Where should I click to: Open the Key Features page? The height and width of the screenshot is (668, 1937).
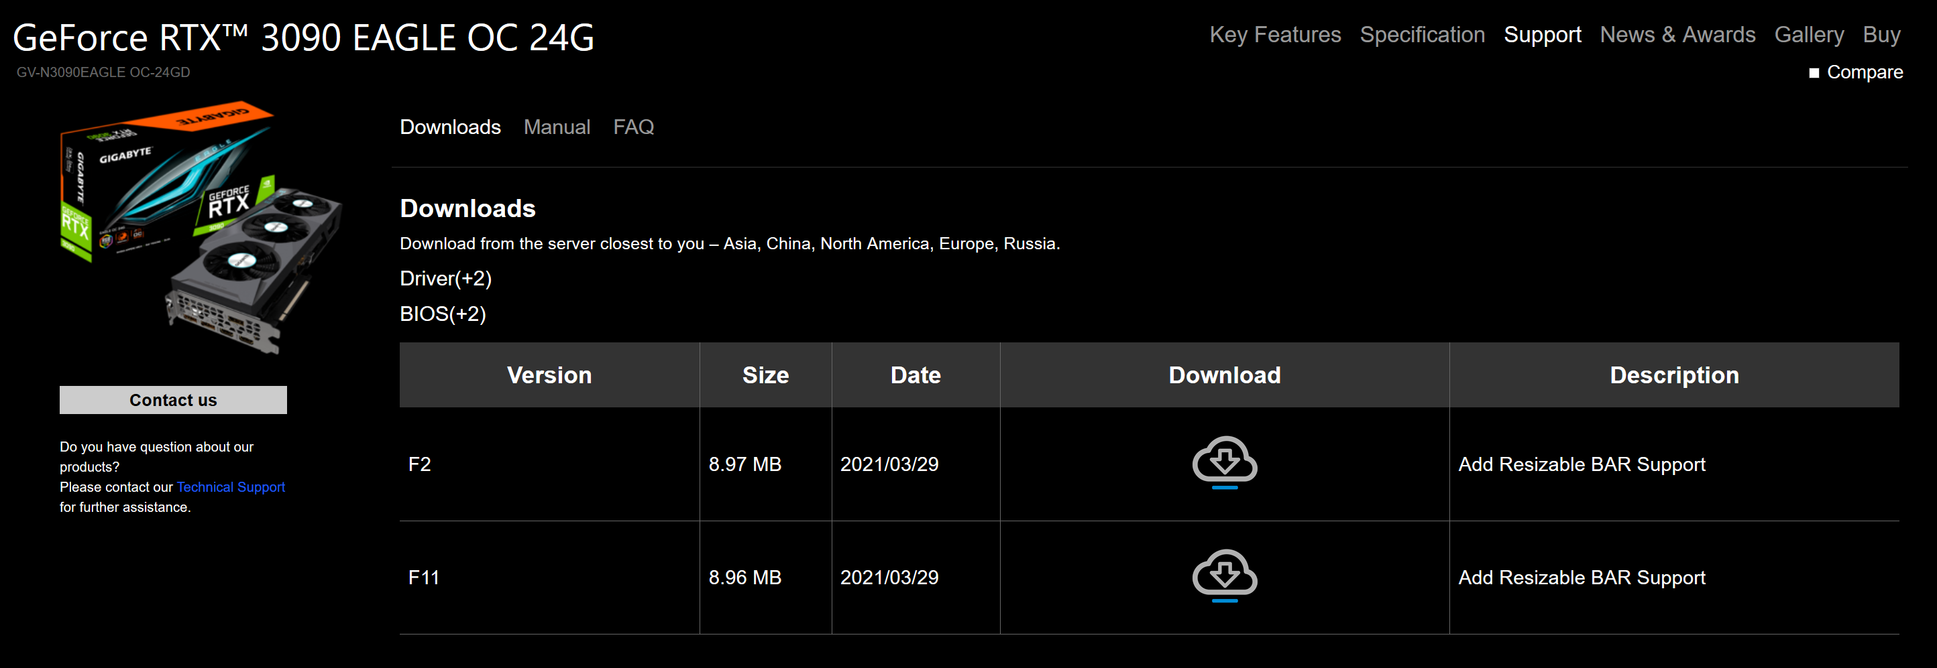(x=1274, y=35)
